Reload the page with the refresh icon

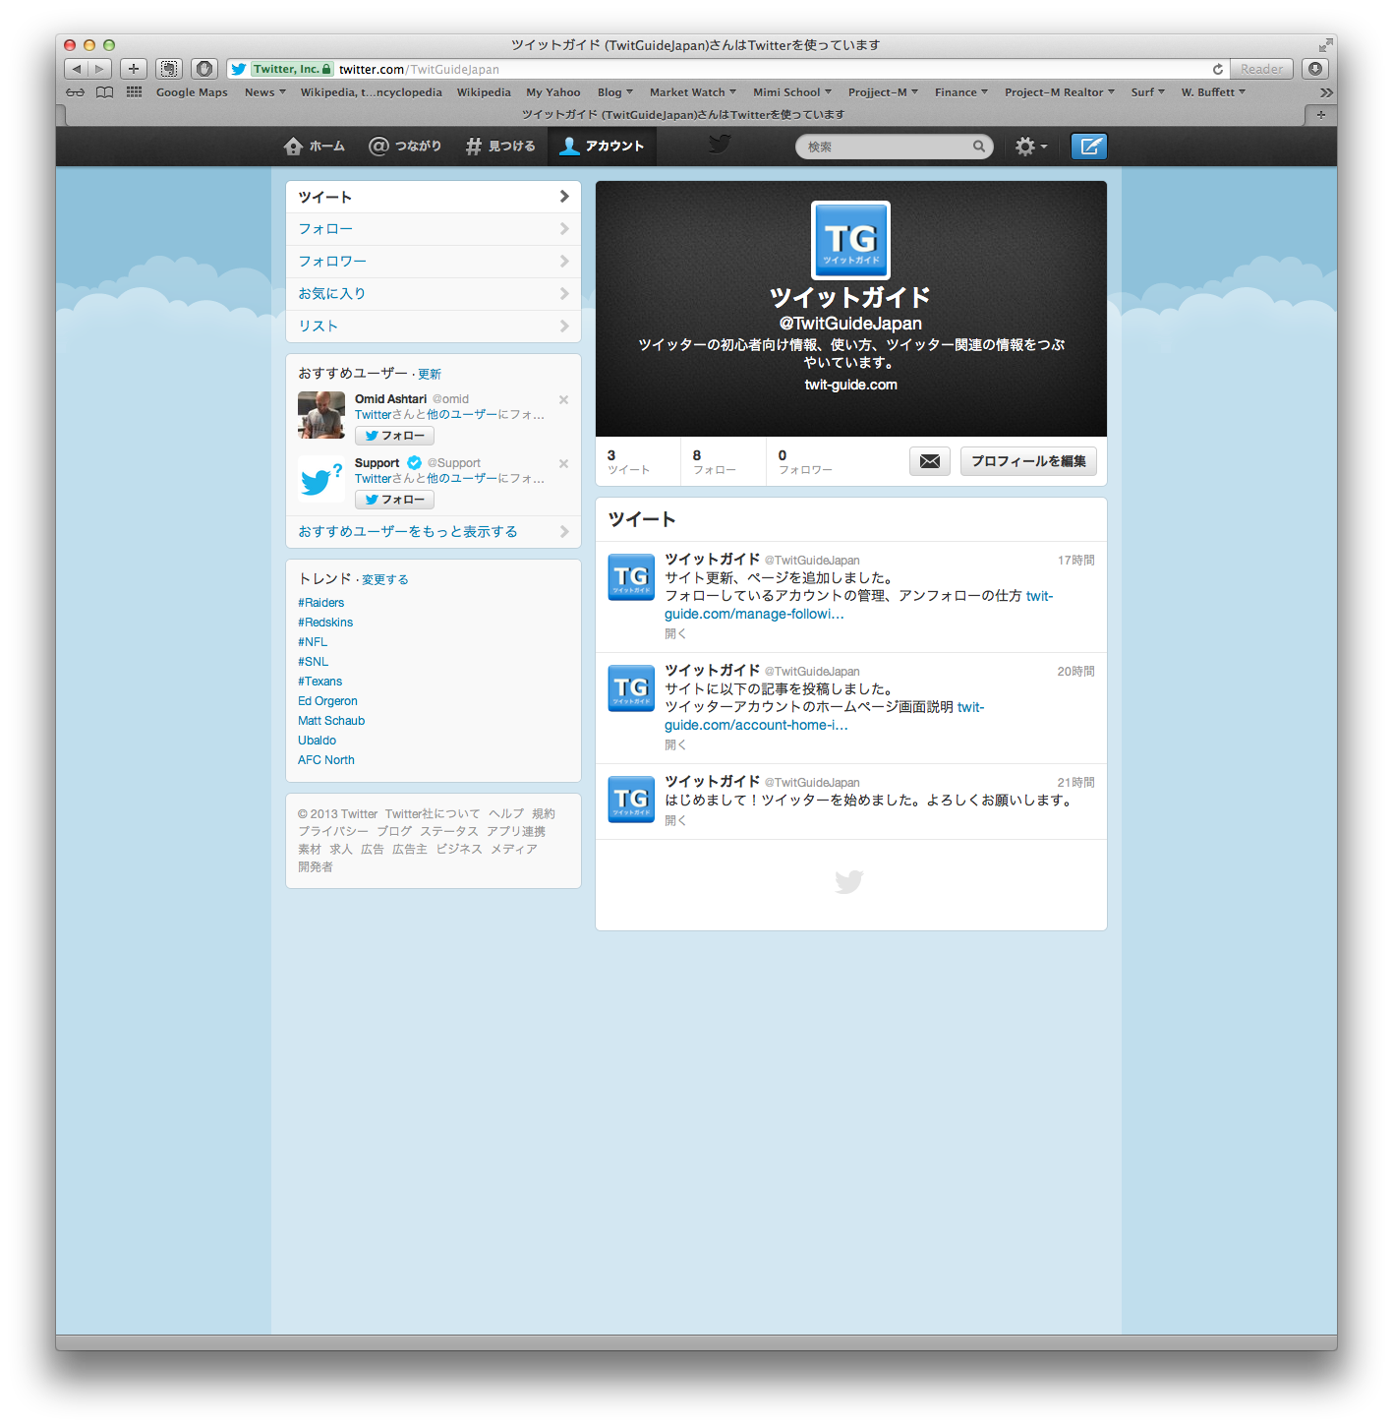[x=1218, y=69]
